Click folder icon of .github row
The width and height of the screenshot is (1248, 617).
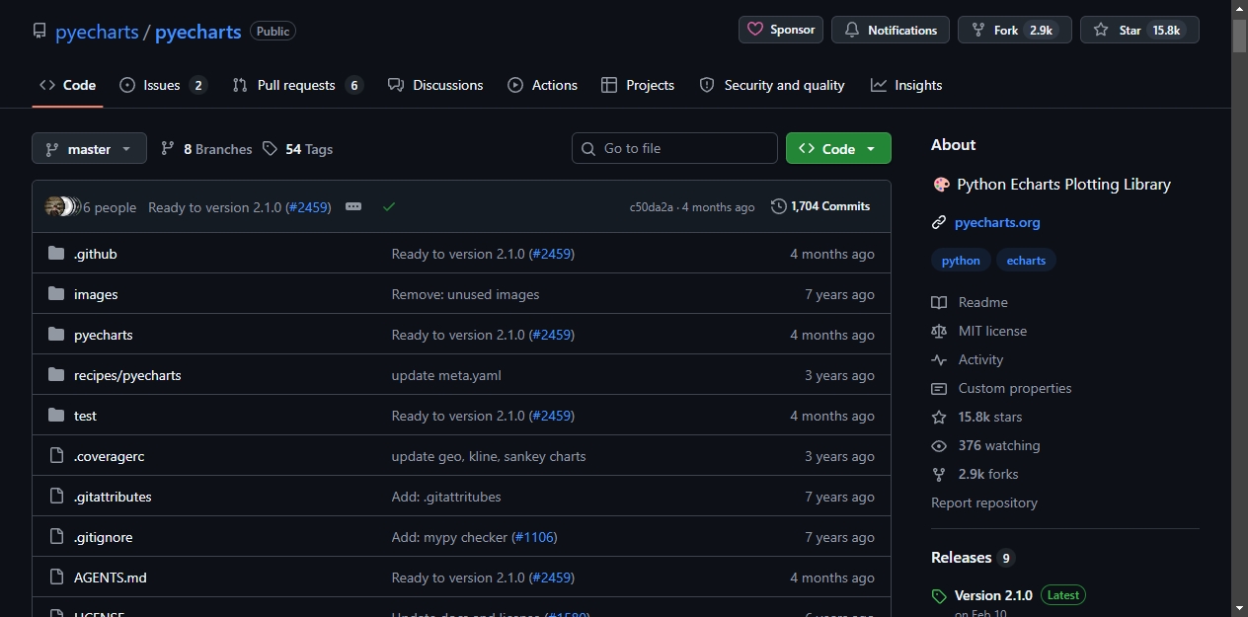pos(56,254)
